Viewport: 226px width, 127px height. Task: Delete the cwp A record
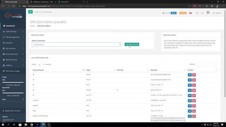pyautogui.click(x=194, y=111)
